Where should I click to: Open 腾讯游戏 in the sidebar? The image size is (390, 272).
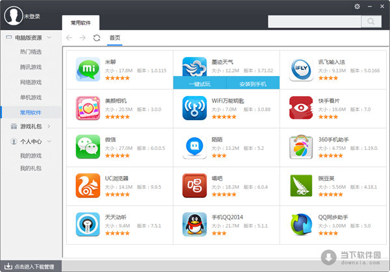31,67
